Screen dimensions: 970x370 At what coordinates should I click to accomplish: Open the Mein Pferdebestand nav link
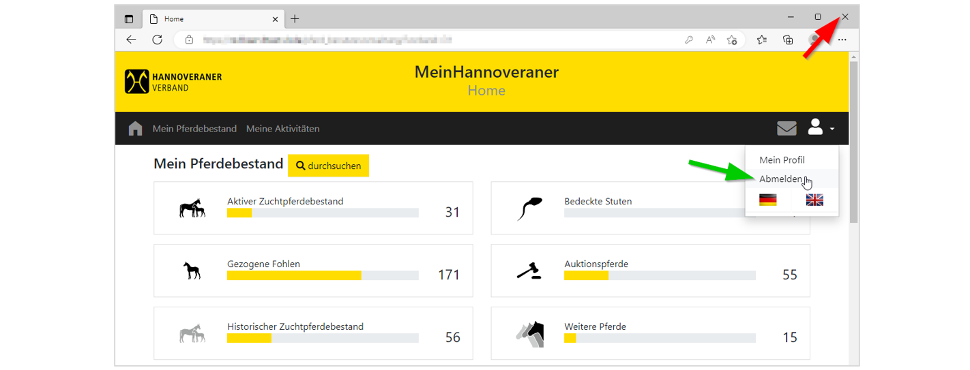click(194, 128)
